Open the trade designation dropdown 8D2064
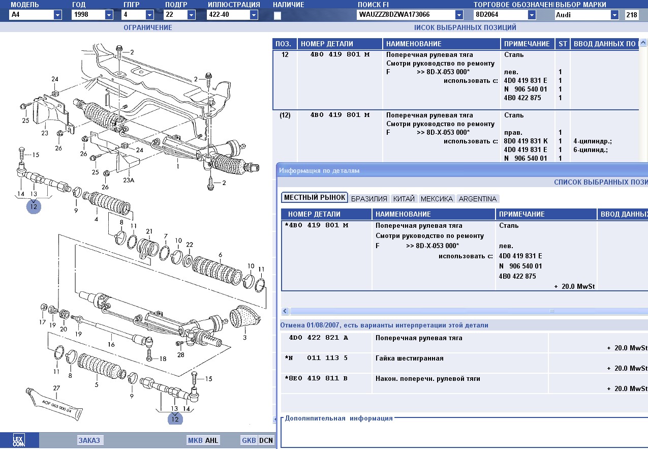Viewport: 648px width, 449px height. (532, 15)
